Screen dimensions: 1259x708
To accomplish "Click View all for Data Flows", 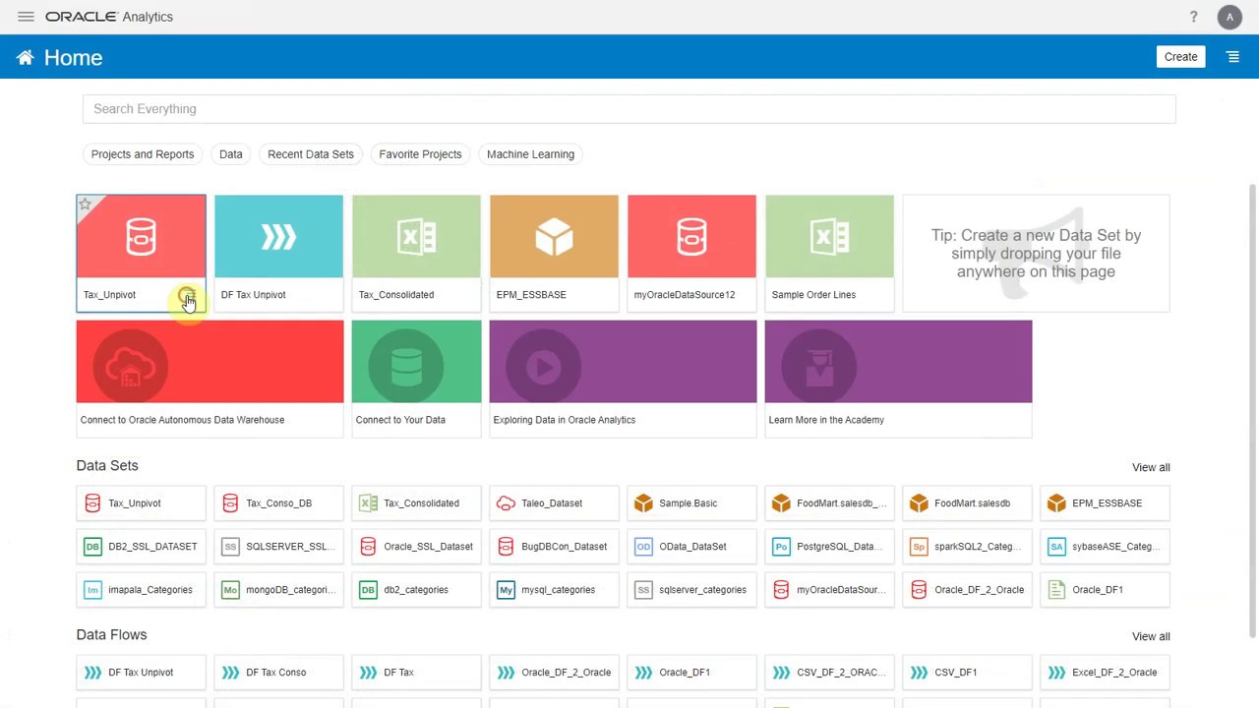I will pyautogui.click(x=1151, y=636).
